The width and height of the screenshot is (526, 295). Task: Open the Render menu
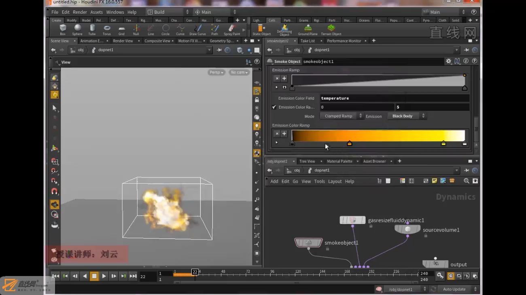tap(80, 12)
